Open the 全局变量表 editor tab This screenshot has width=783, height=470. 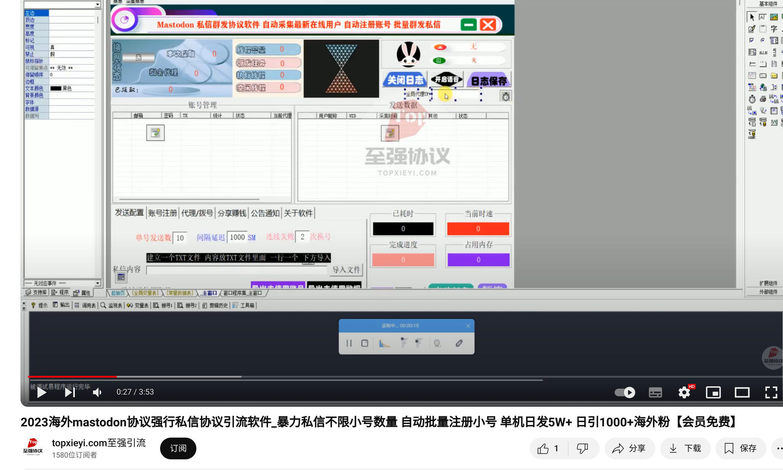[145, 293]
